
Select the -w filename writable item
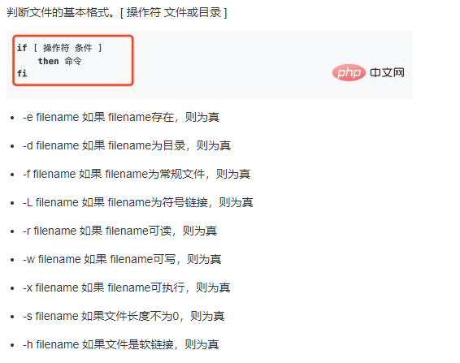tap(122, 259)
